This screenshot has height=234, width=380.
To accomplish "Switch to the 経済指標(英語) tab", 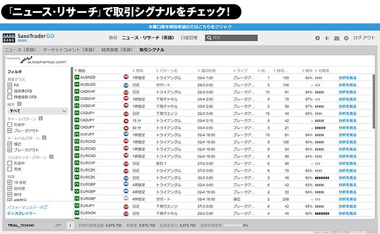I will 117,50.
